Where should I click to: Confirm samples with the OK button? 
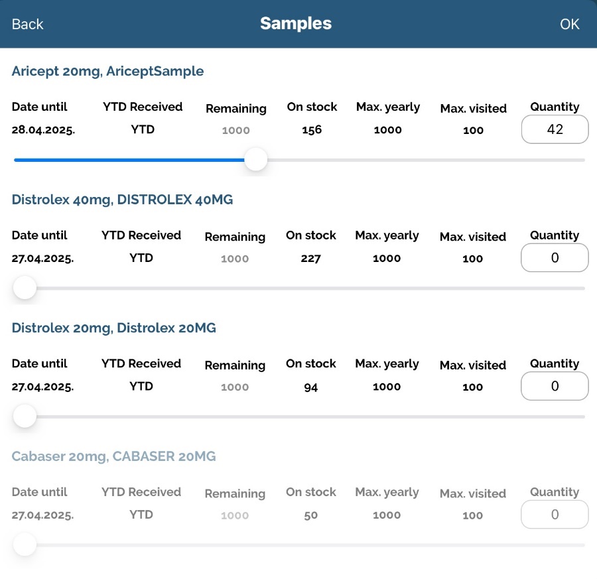click(x=569, y=24)
